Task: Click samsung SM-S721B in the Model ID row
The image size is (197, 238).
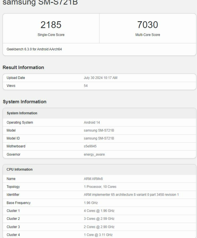Action: [99, 138]
